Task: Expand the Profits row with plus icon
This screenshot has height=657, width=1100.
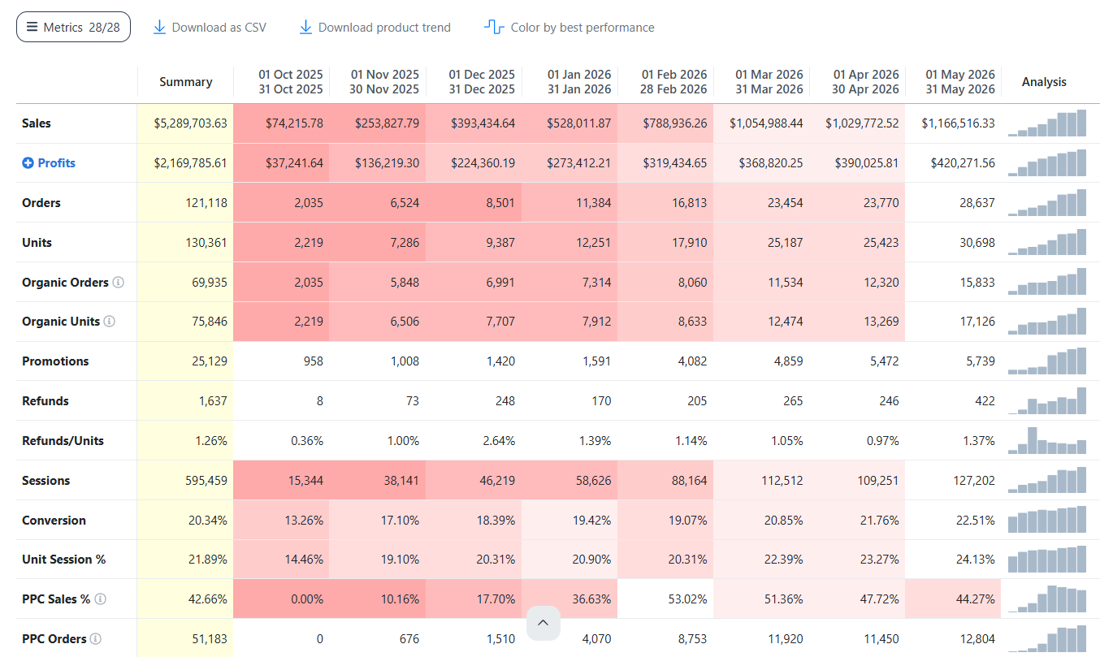Action: click(28, 163)
